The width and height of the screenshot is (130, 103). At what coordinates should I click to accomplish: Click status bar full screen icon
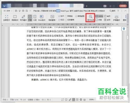click(63, 100)
